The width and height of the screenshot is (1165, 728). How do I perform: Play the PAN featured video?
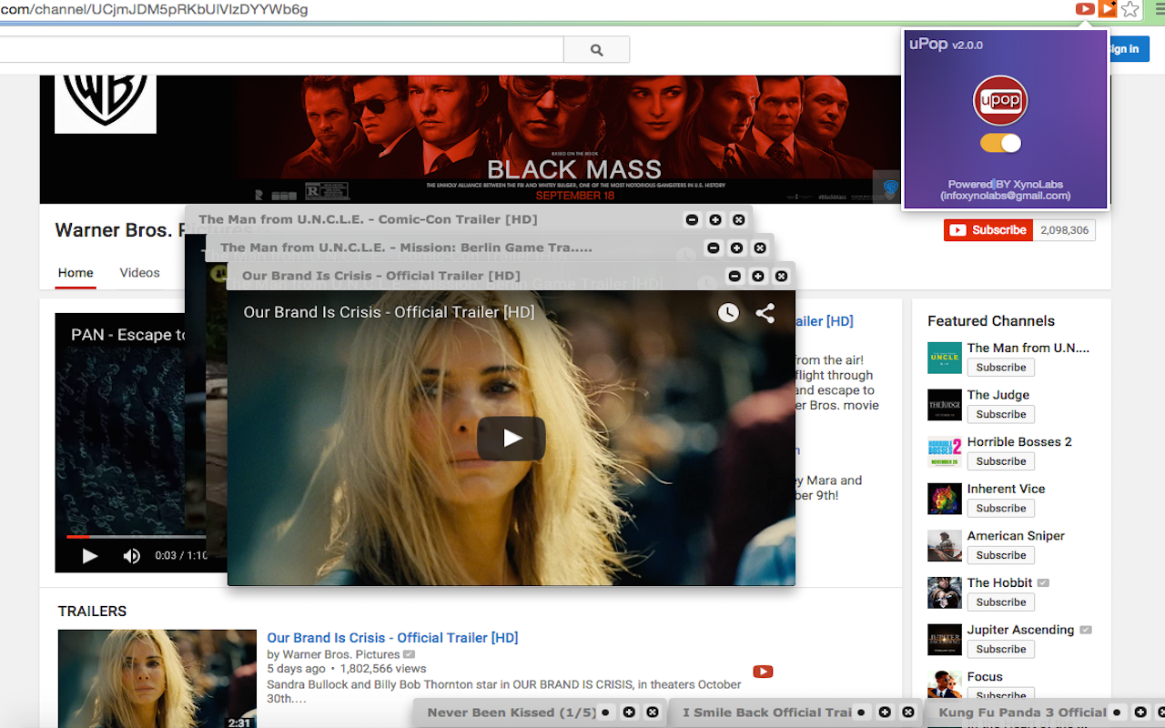[89, 555]
